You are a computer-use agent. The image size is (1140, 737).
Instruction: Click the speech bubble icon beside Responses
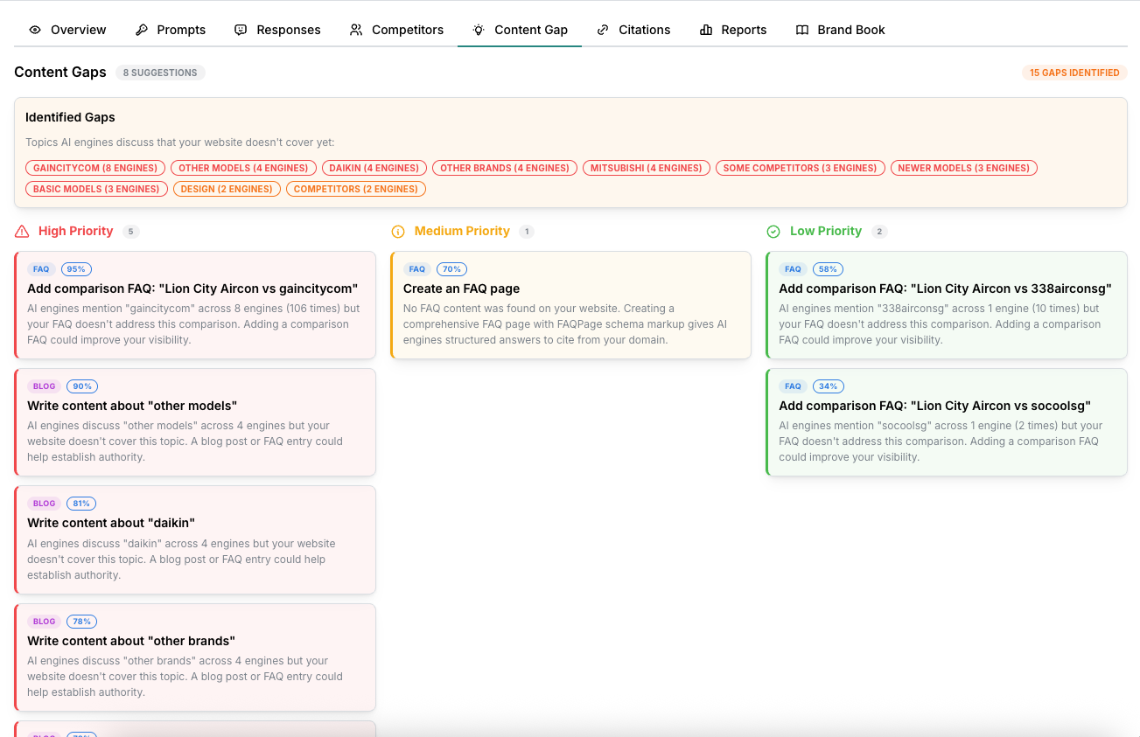click(x=241, y=30)
